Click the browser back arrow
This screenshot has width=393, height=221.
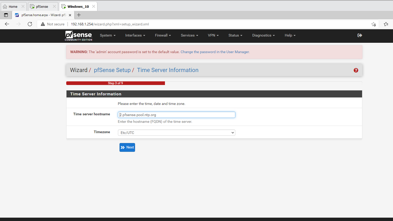[7, 24]
